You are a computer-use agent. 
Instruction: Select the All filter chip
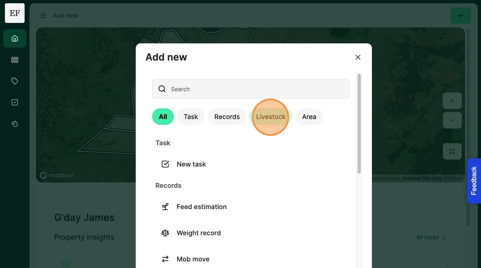(163, 117)
